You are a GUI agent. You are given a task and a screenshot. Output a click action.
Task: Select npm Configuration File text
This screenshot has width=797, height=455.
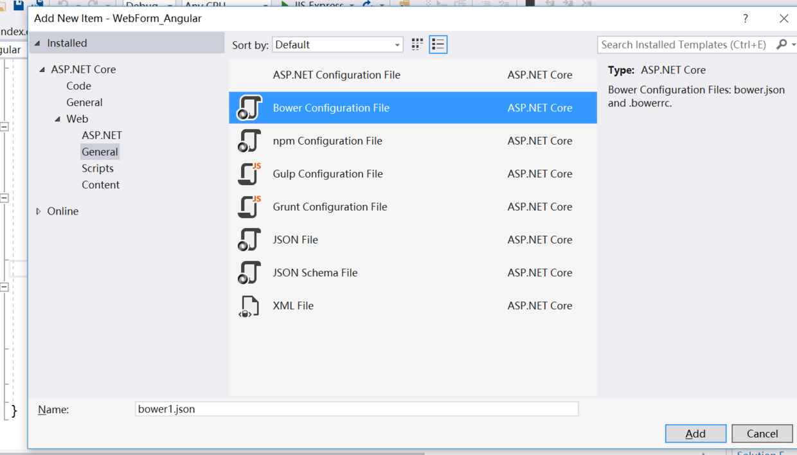(x=327, y=141)
